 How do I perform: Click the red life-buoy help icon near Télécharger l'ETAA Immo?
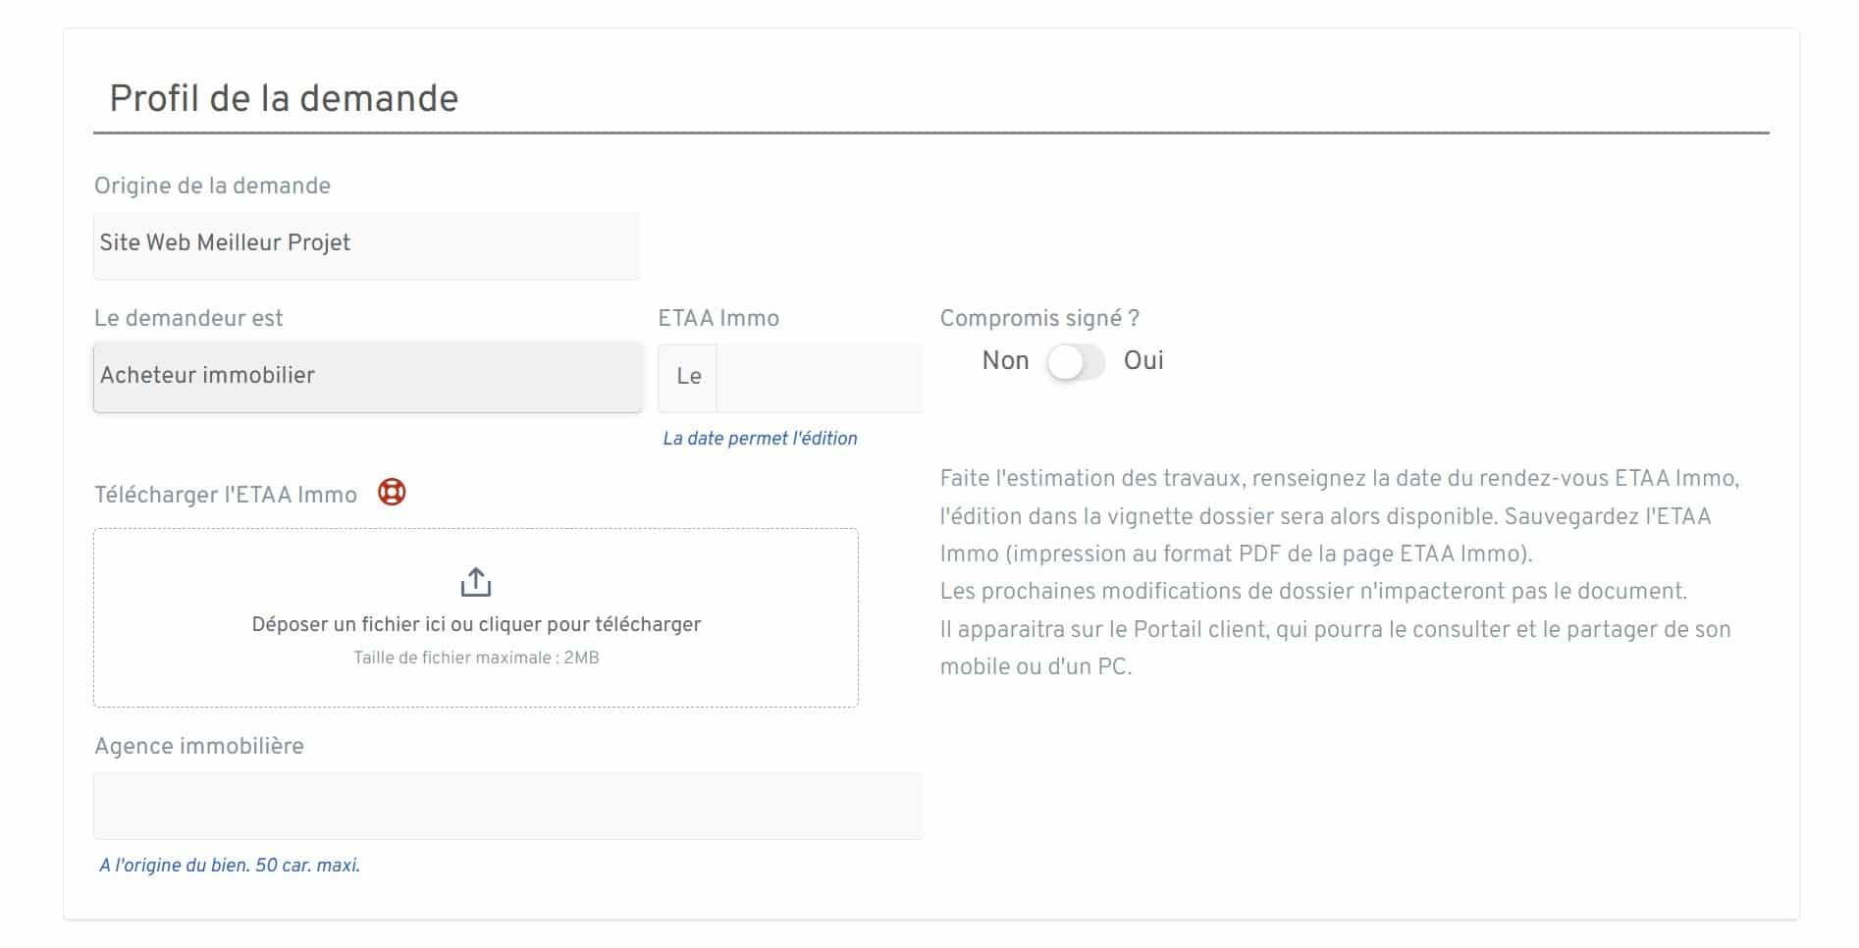[394, 494]
